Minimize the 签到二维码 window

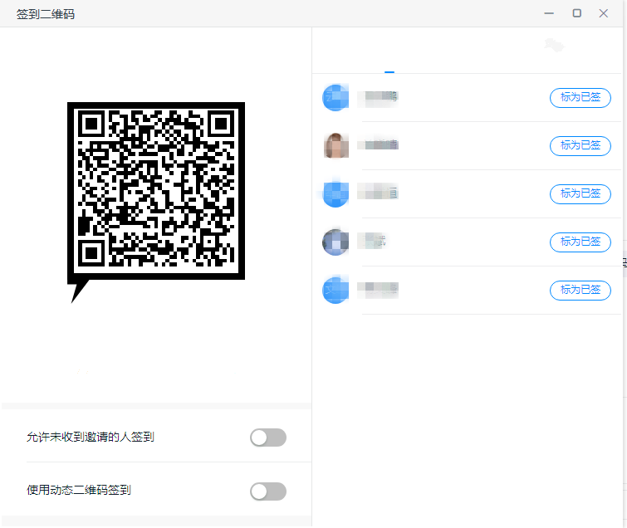click(x=549, y=13)
